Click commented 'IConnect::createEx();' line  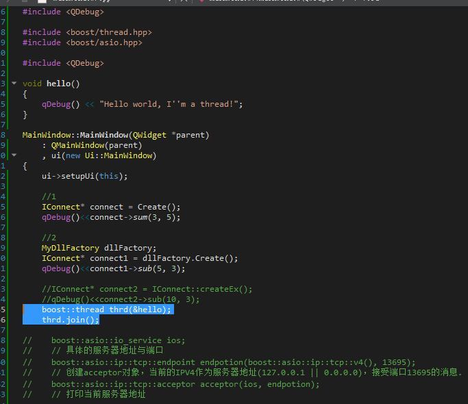(x=147, y=289)
